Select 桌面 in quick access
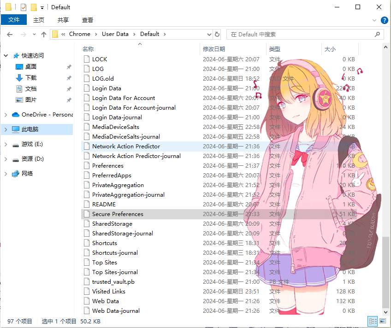 31,66
